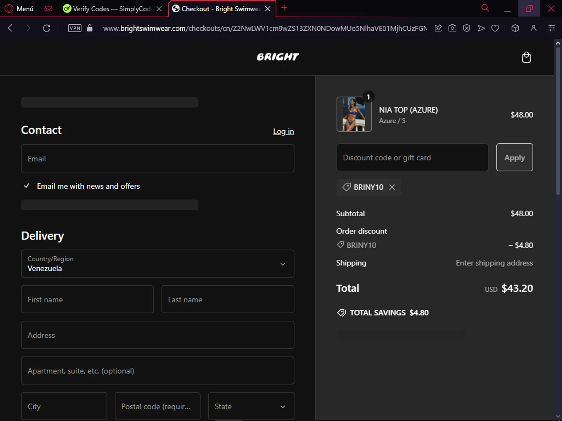Viewport: 562px width, 421px height.
Task: Open the Opera Menú button
Action: (19, 9)
